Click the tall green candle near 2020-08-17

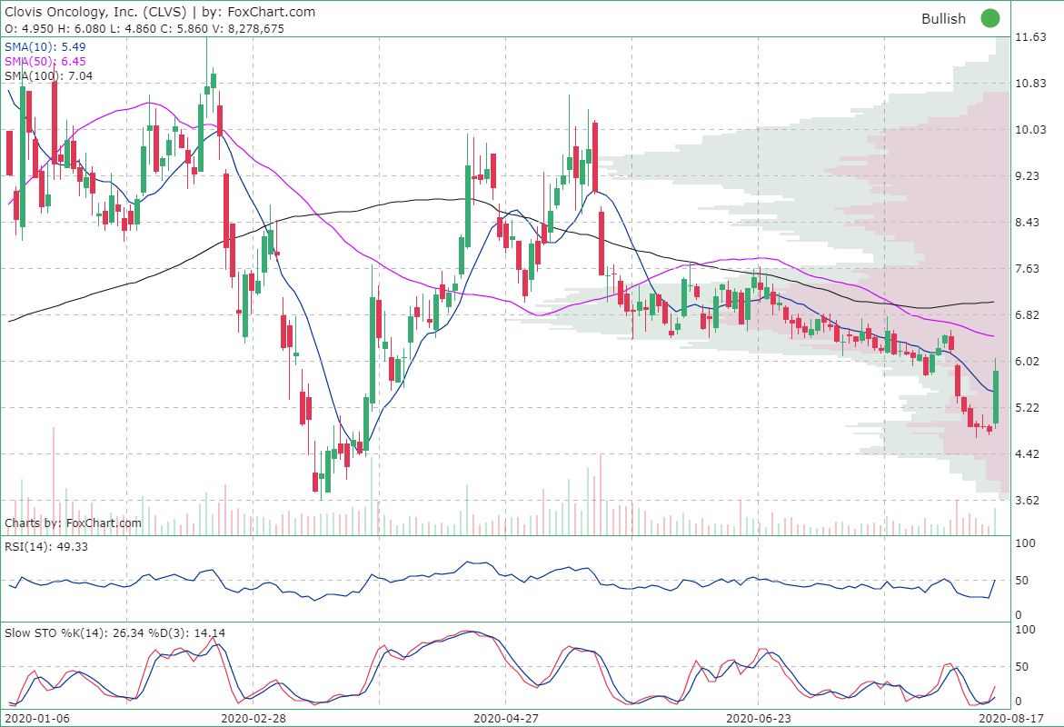[x=995, y=397]
